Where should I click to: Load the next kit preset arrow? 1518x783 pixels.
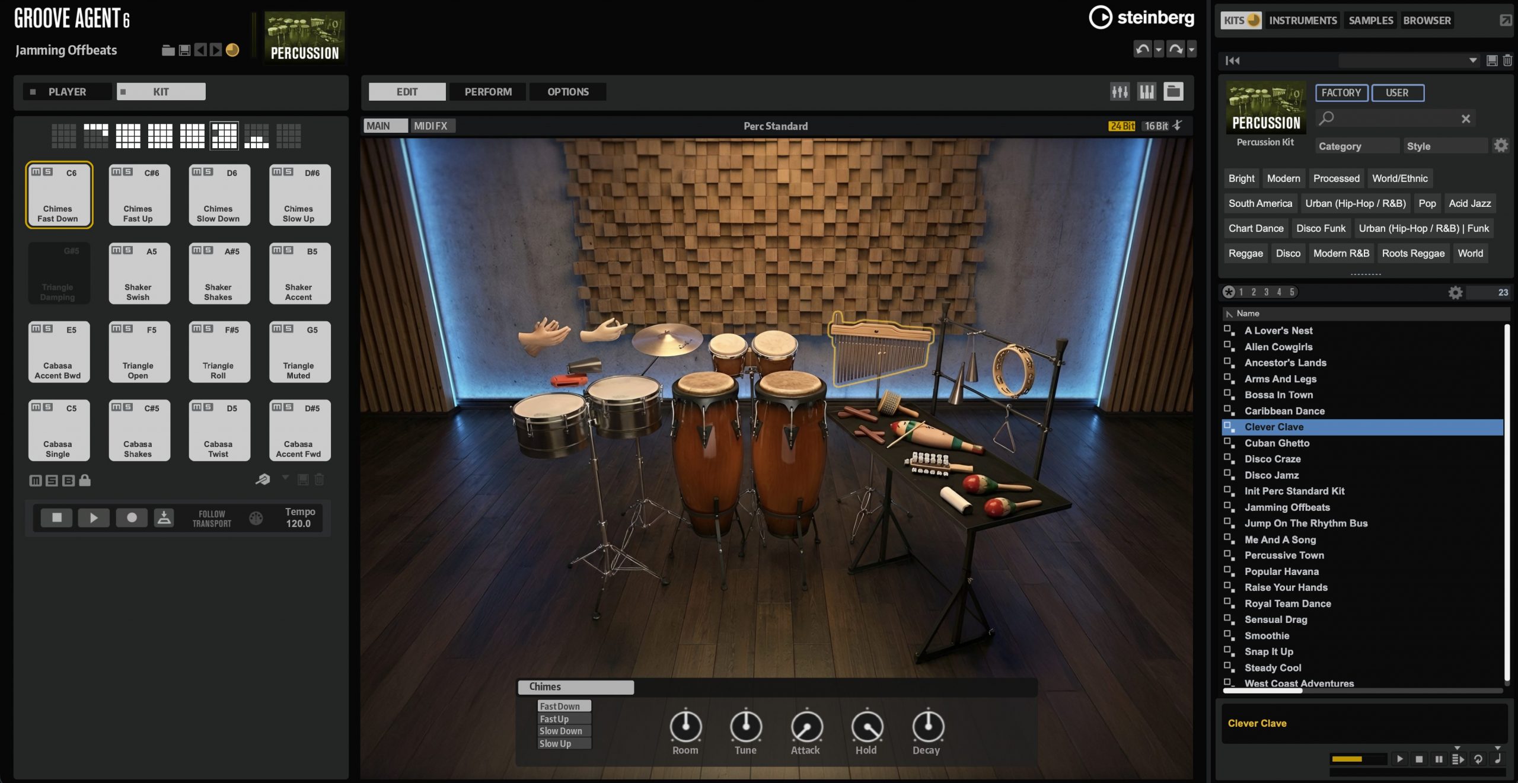tap(216, 50)
